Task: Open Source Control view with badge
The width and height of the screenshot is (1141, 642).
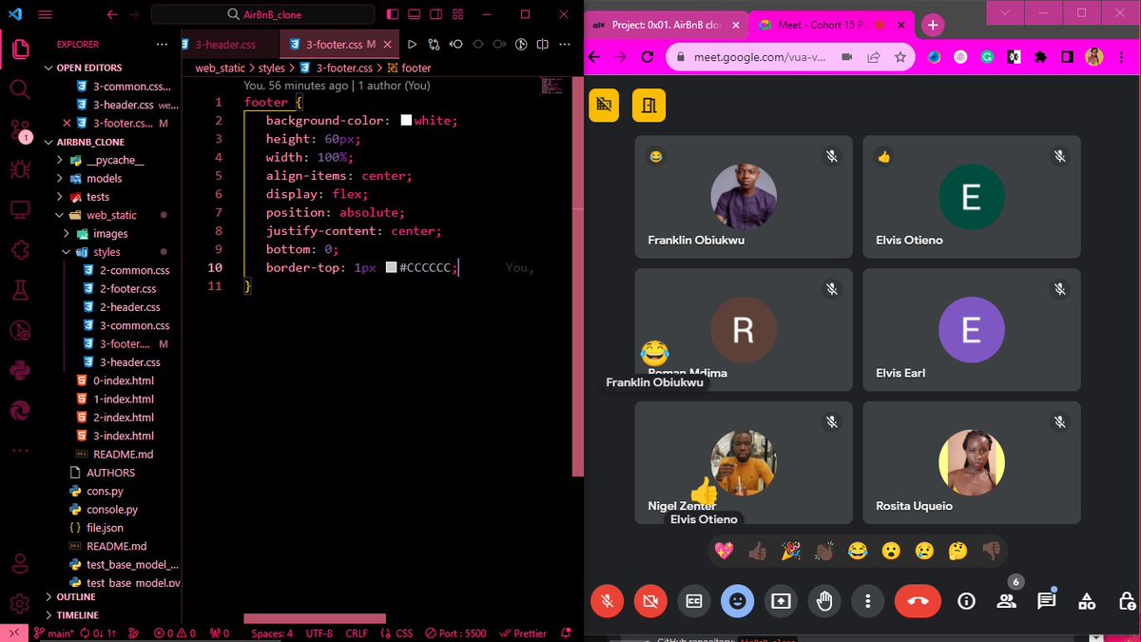Action: pyautogui.click(x=20, y=130)
